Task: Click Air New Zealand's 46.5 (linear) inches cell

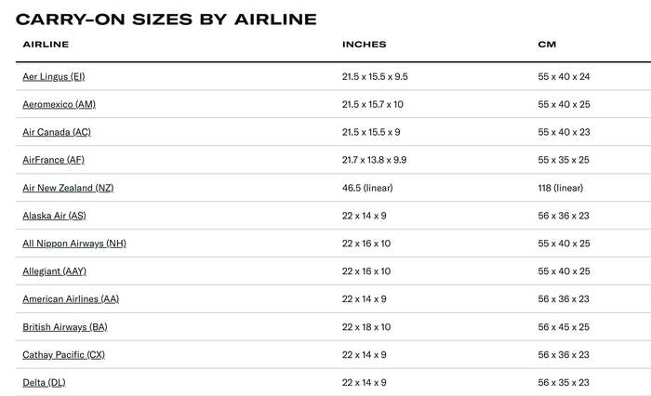Action: (367, 188)
